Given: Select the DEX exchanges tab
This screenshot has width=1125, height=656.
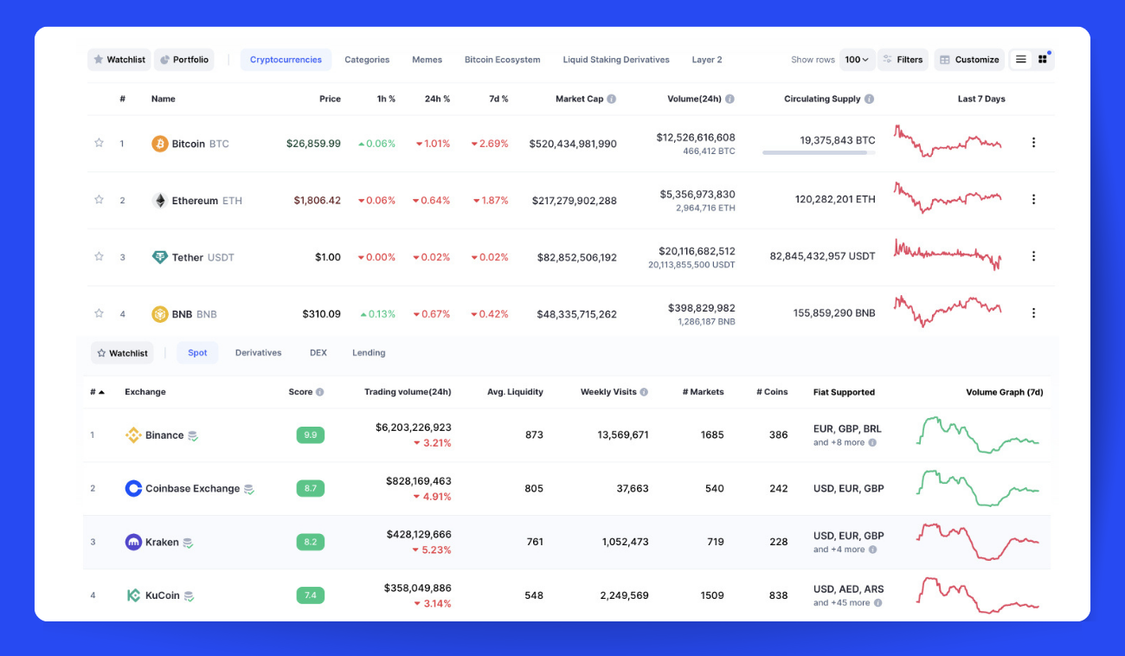Looking at the screenshot, I should click(318, 353).
